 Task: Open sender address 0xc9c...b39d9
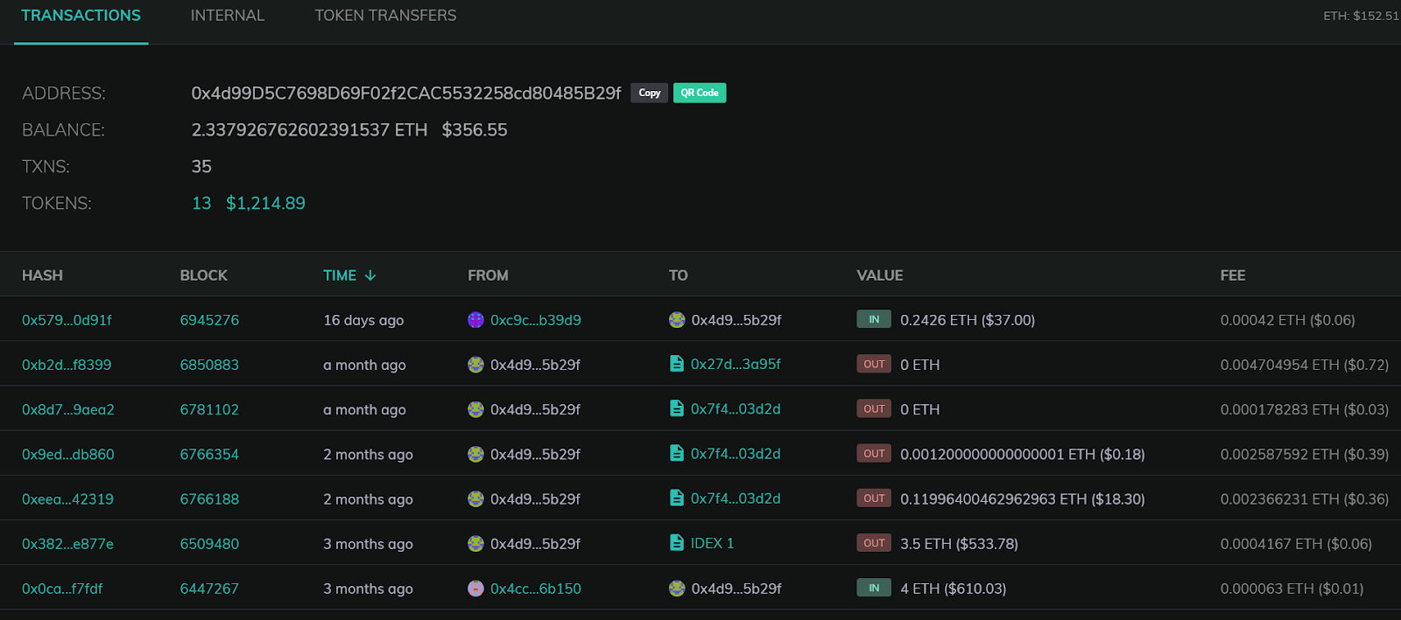(536, 320)
